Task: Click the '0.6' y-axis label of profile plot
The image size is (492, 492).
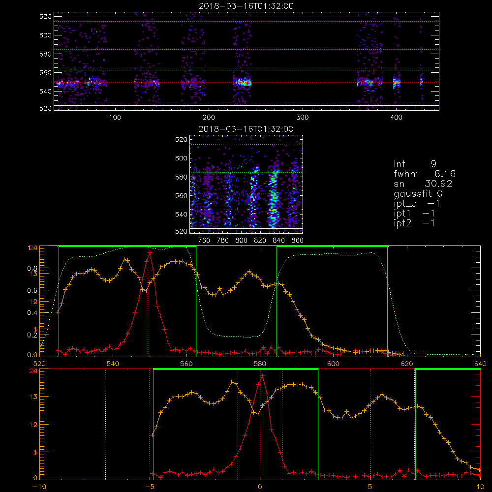Action: click(32, 290)
